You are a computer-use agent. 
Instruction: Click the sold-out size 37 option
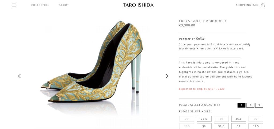pos(256,119)
